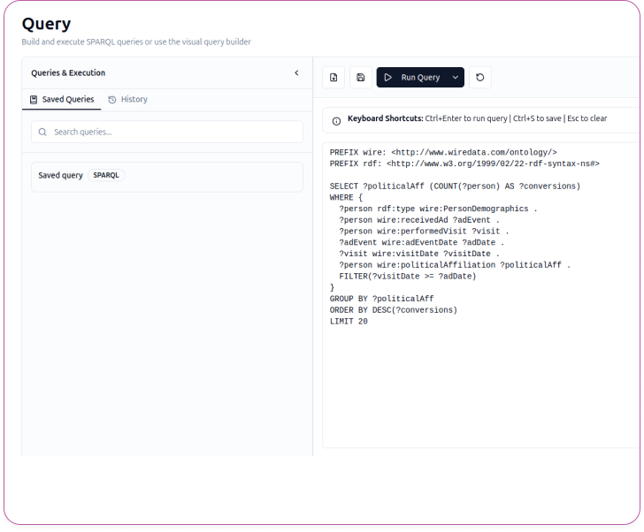
Task: Run the SPARQL query
Action: [x=412, y=78]
